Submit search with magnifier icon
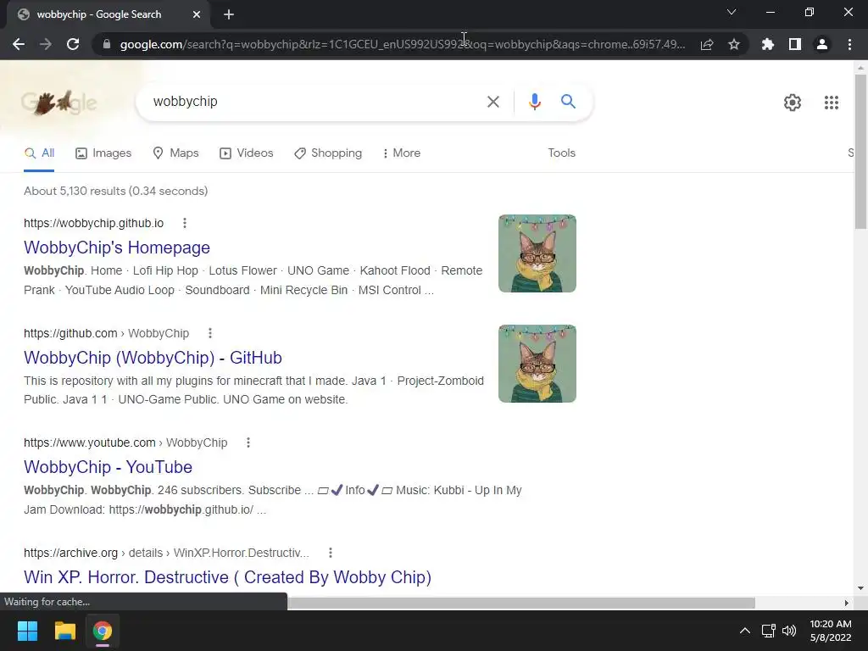The width and height of the screenshot is (868, 651). point(568,102)
